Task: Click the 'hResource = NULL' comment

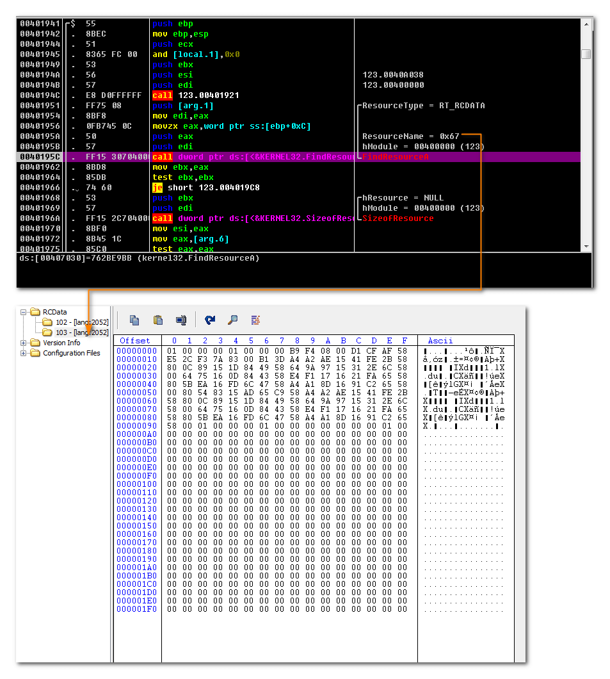Action: 403,198
